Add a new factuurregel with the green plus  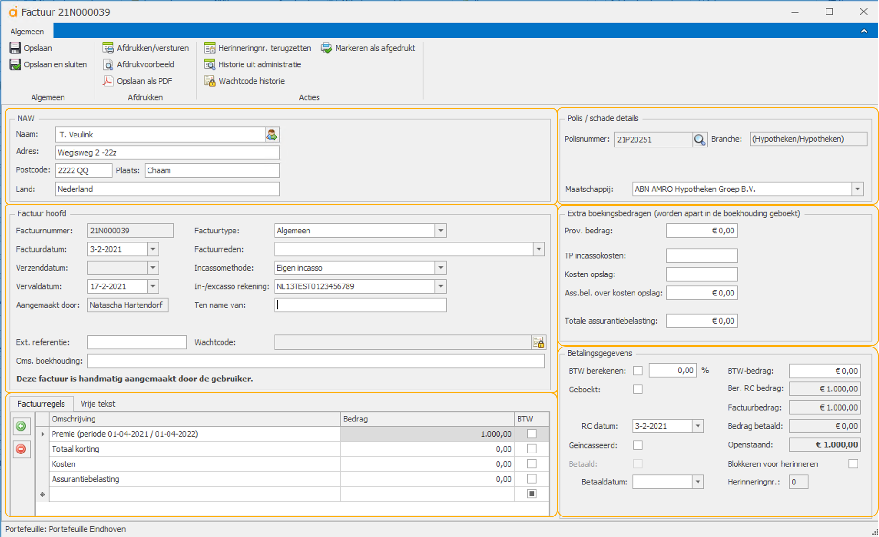click(x=21, y=426)
